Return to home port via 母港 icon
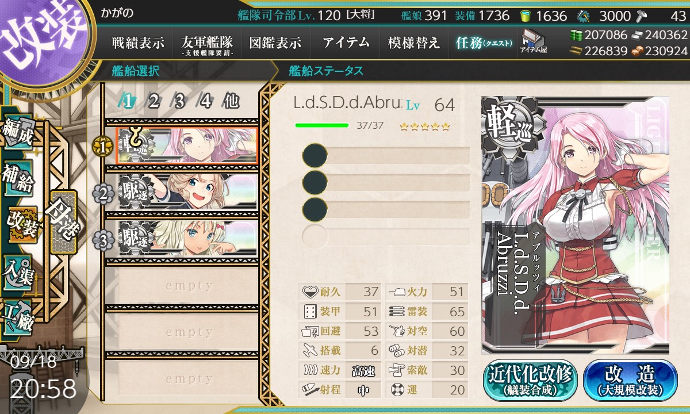 (x=63, y=223)
